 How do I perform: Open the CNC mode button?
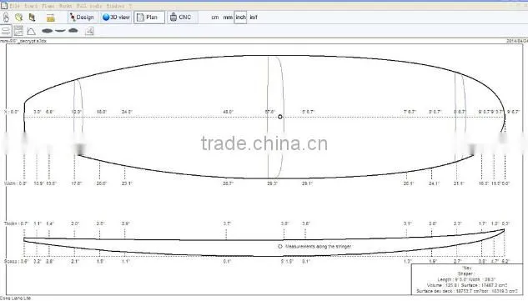click(x=181, y=18)
